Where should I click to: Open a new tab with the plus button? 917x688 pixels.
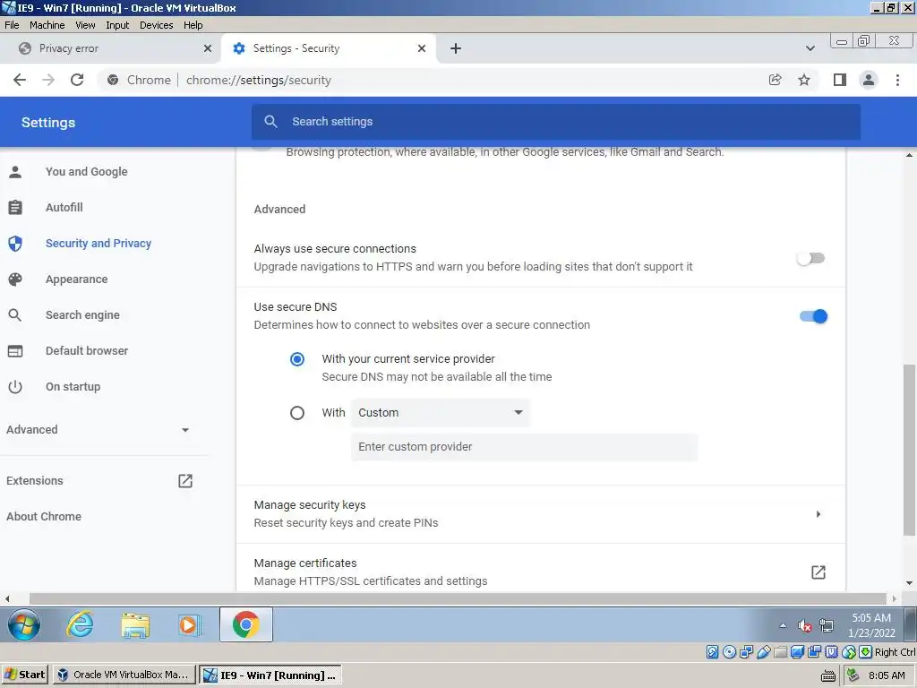point(456,48)
